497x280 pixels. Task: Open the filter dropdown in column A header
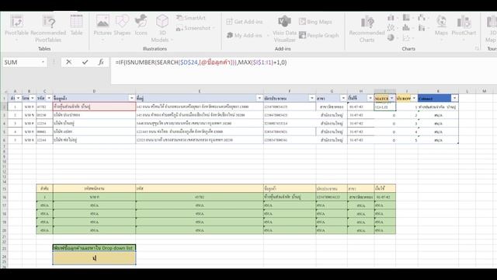(18, 98)
